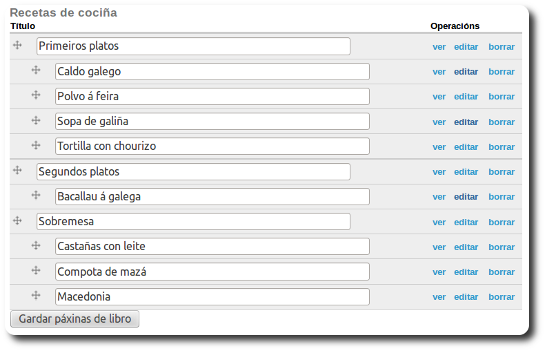Click the drag handle beside Macedonia

coord(37,296)
